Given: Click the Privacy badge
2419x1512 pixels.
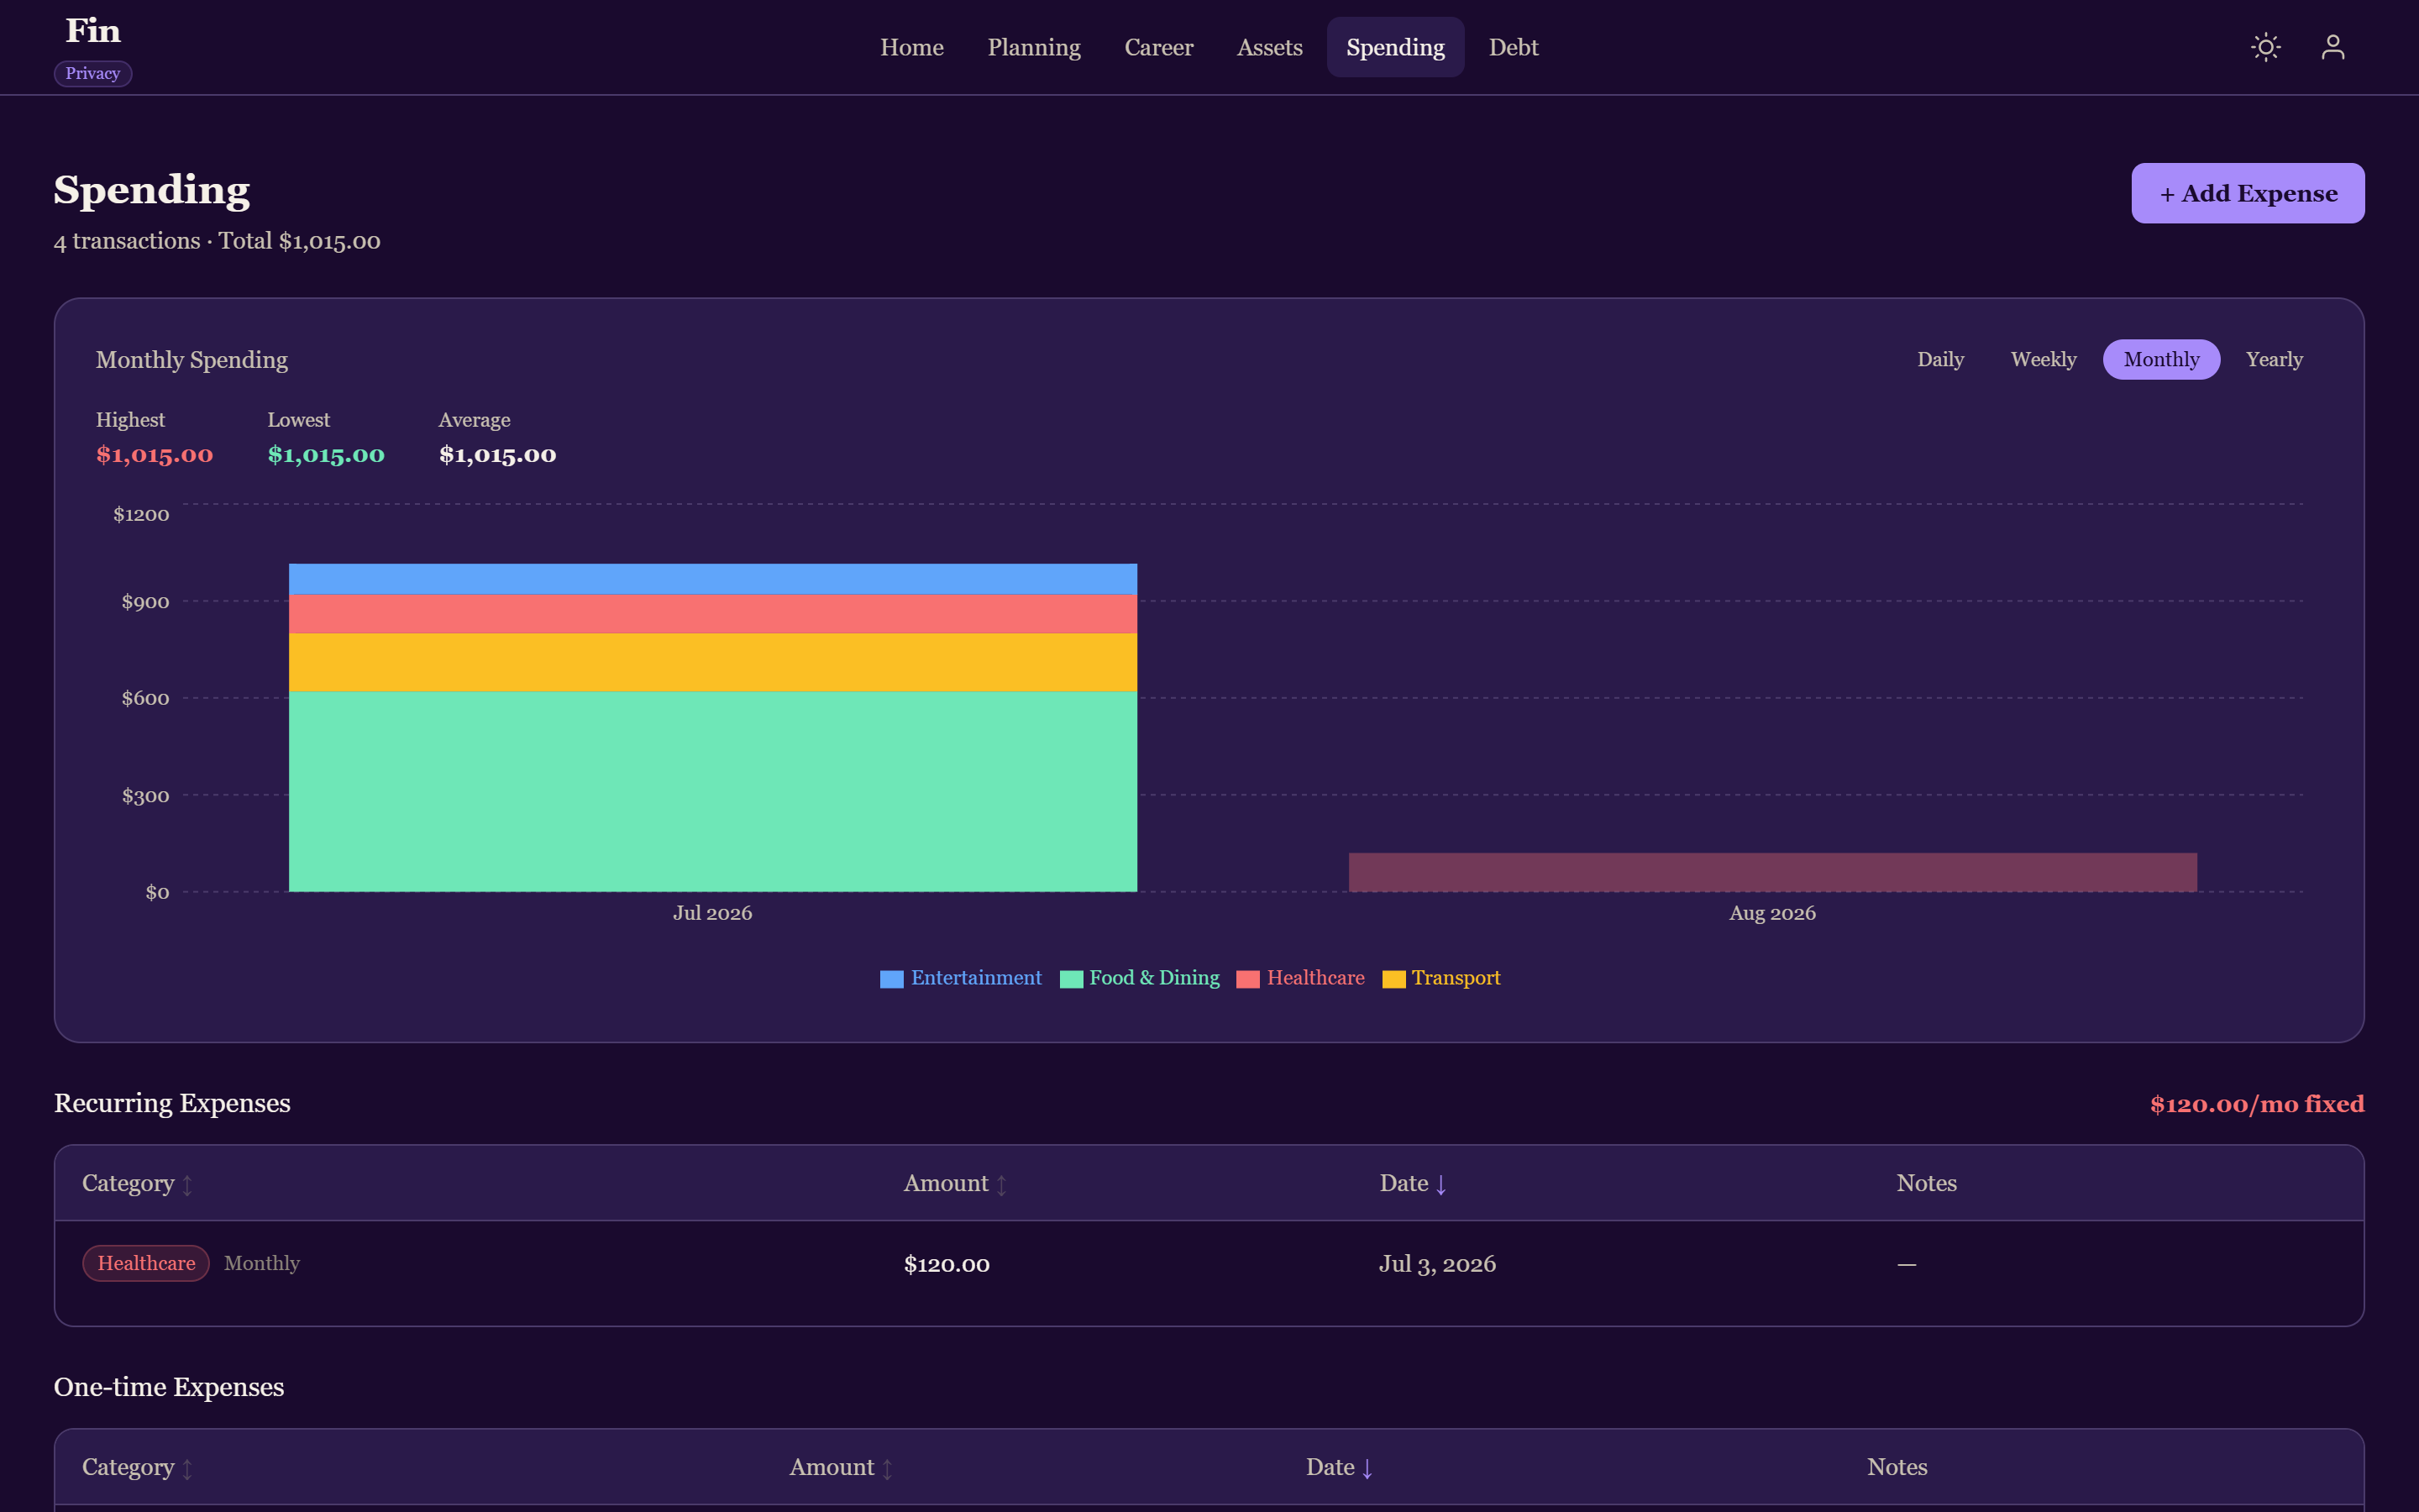Looking at the screenshot, I should 93,73.
